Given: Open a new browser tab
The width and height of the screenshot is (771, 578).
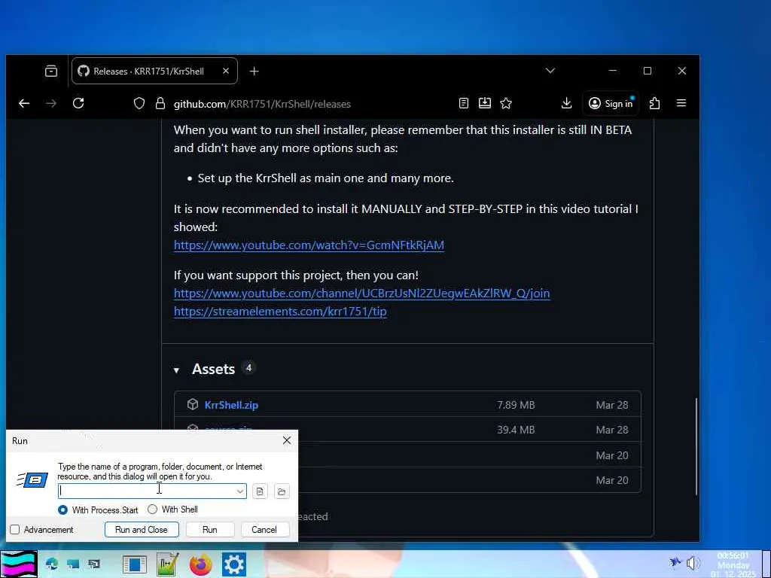Looking at the screenshot, I should [x=254, y=71].
